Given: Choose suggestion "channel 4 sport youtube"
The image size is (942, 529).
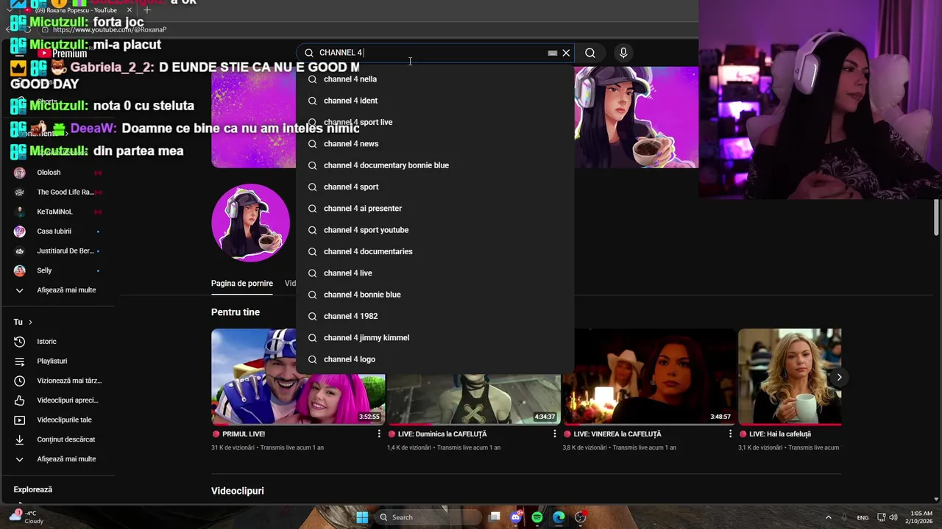Looking at the screenshot, I should tap(434, 230).
